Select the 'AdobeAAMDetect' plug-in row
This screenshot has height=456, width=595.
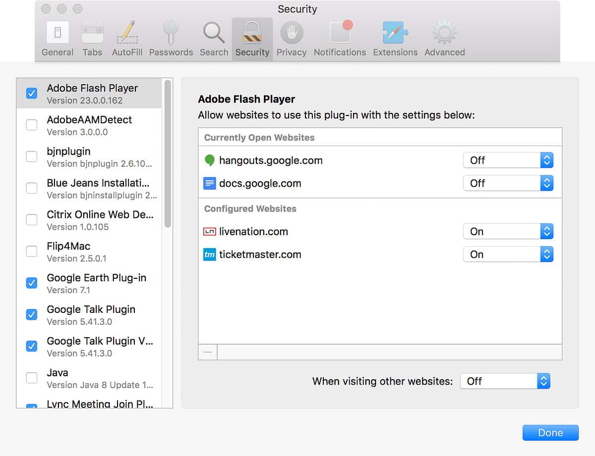pyautogui.click(x=89, y=125)
